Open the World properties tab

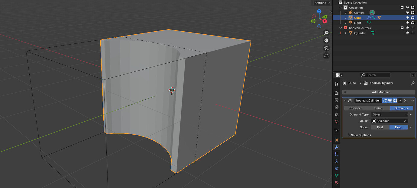click(x=337, y=122)
